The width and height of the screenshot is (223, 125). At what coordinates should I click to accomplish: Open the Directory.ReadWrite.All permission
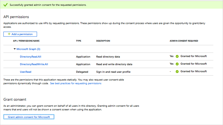[34, 64]
